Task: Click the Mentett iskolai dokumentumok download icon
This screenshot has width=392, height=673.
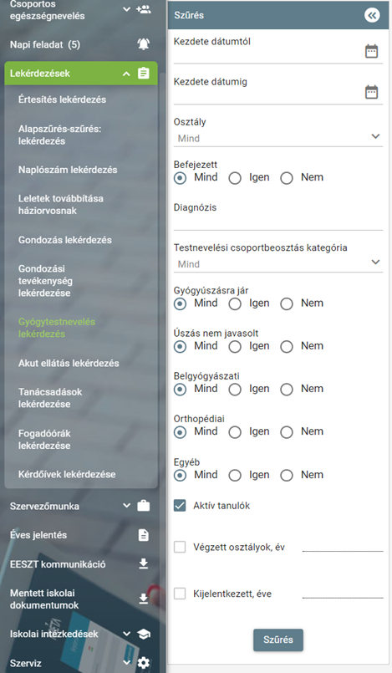Action: (143, 599)
